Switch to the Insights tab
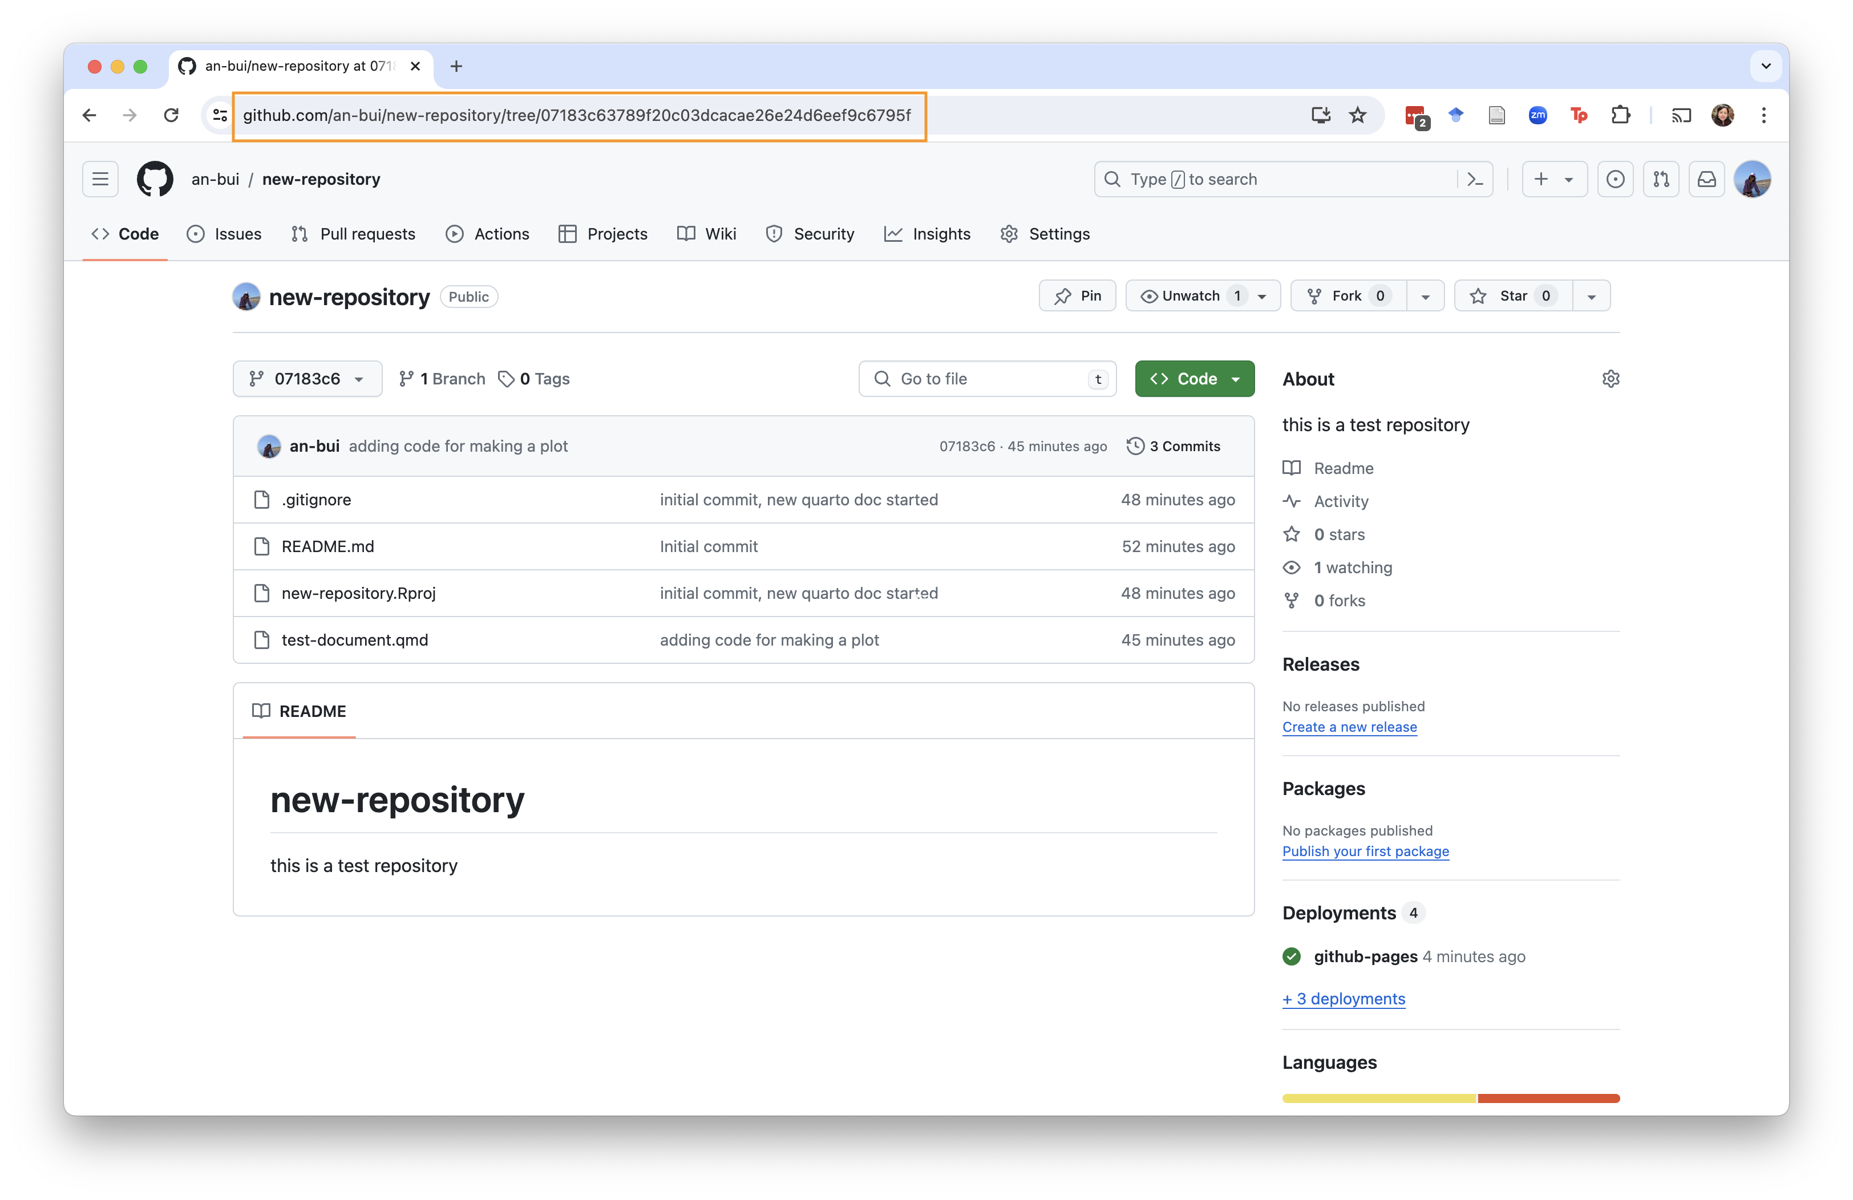1853x1200 pixels. pyautogui.click(x=927, y=234)
